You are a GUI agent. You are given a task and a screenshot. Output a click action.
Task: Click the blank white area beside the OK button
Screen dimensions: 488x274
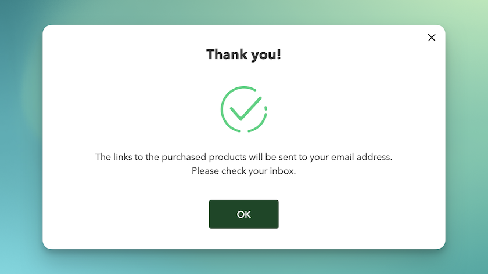coord(342,214)
